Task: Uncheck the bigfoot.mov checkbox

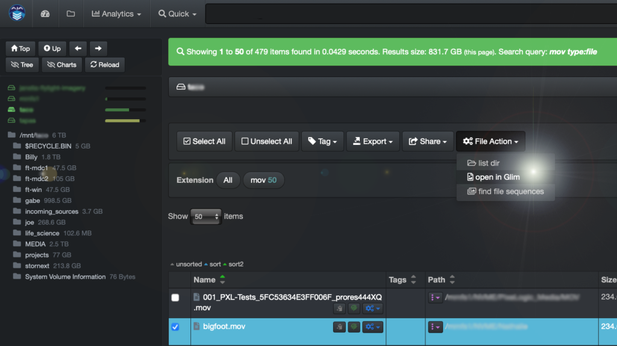Action: [175, 327]
